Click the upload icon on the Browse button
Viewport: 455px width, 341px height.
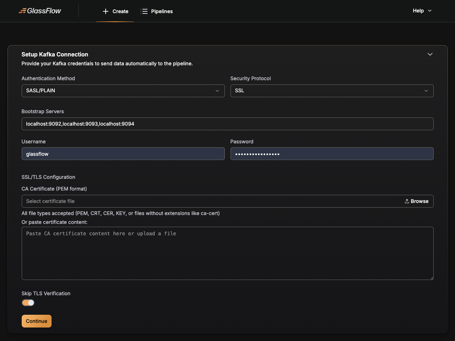tap(407, 201)
